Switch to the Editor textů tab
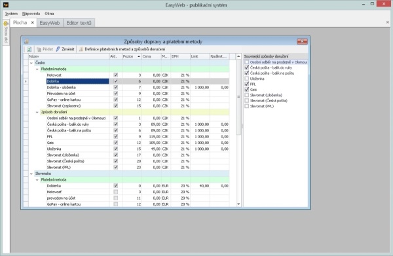The height and width of the screenshot is (256, 393). (x=79, y=23)
